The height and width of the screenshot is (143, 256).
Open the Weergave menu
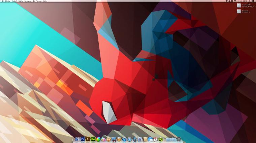point(28,1)
